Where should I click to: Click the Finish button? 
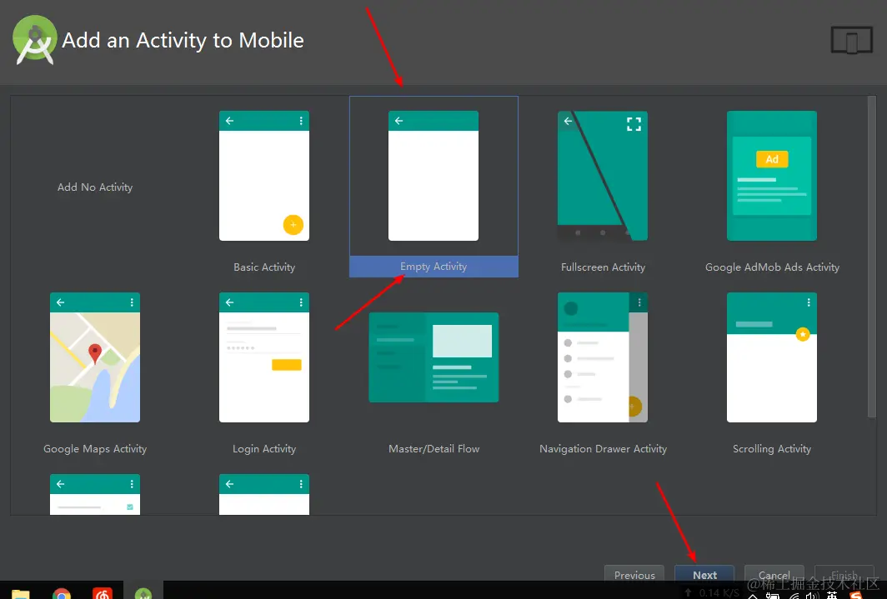pyautogui.click(x=844, y=574)
